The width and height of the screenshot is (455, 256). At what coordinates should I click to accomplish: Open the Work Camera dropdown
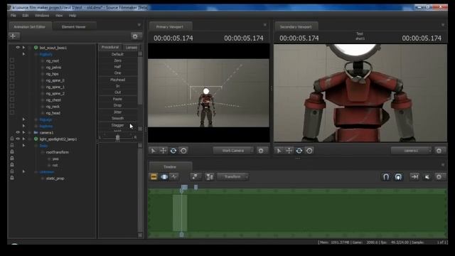point(233,151)
